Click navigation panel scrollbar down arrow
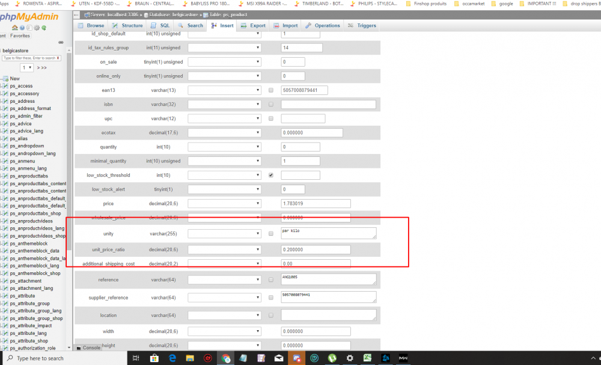Viewport: 601px width, 365px height. click(69, 348)
